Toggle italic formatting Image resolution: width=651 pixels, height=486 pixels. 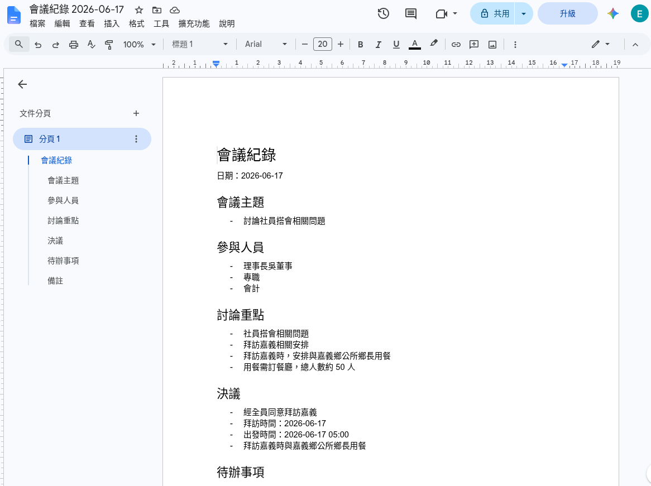coord(378,45)
